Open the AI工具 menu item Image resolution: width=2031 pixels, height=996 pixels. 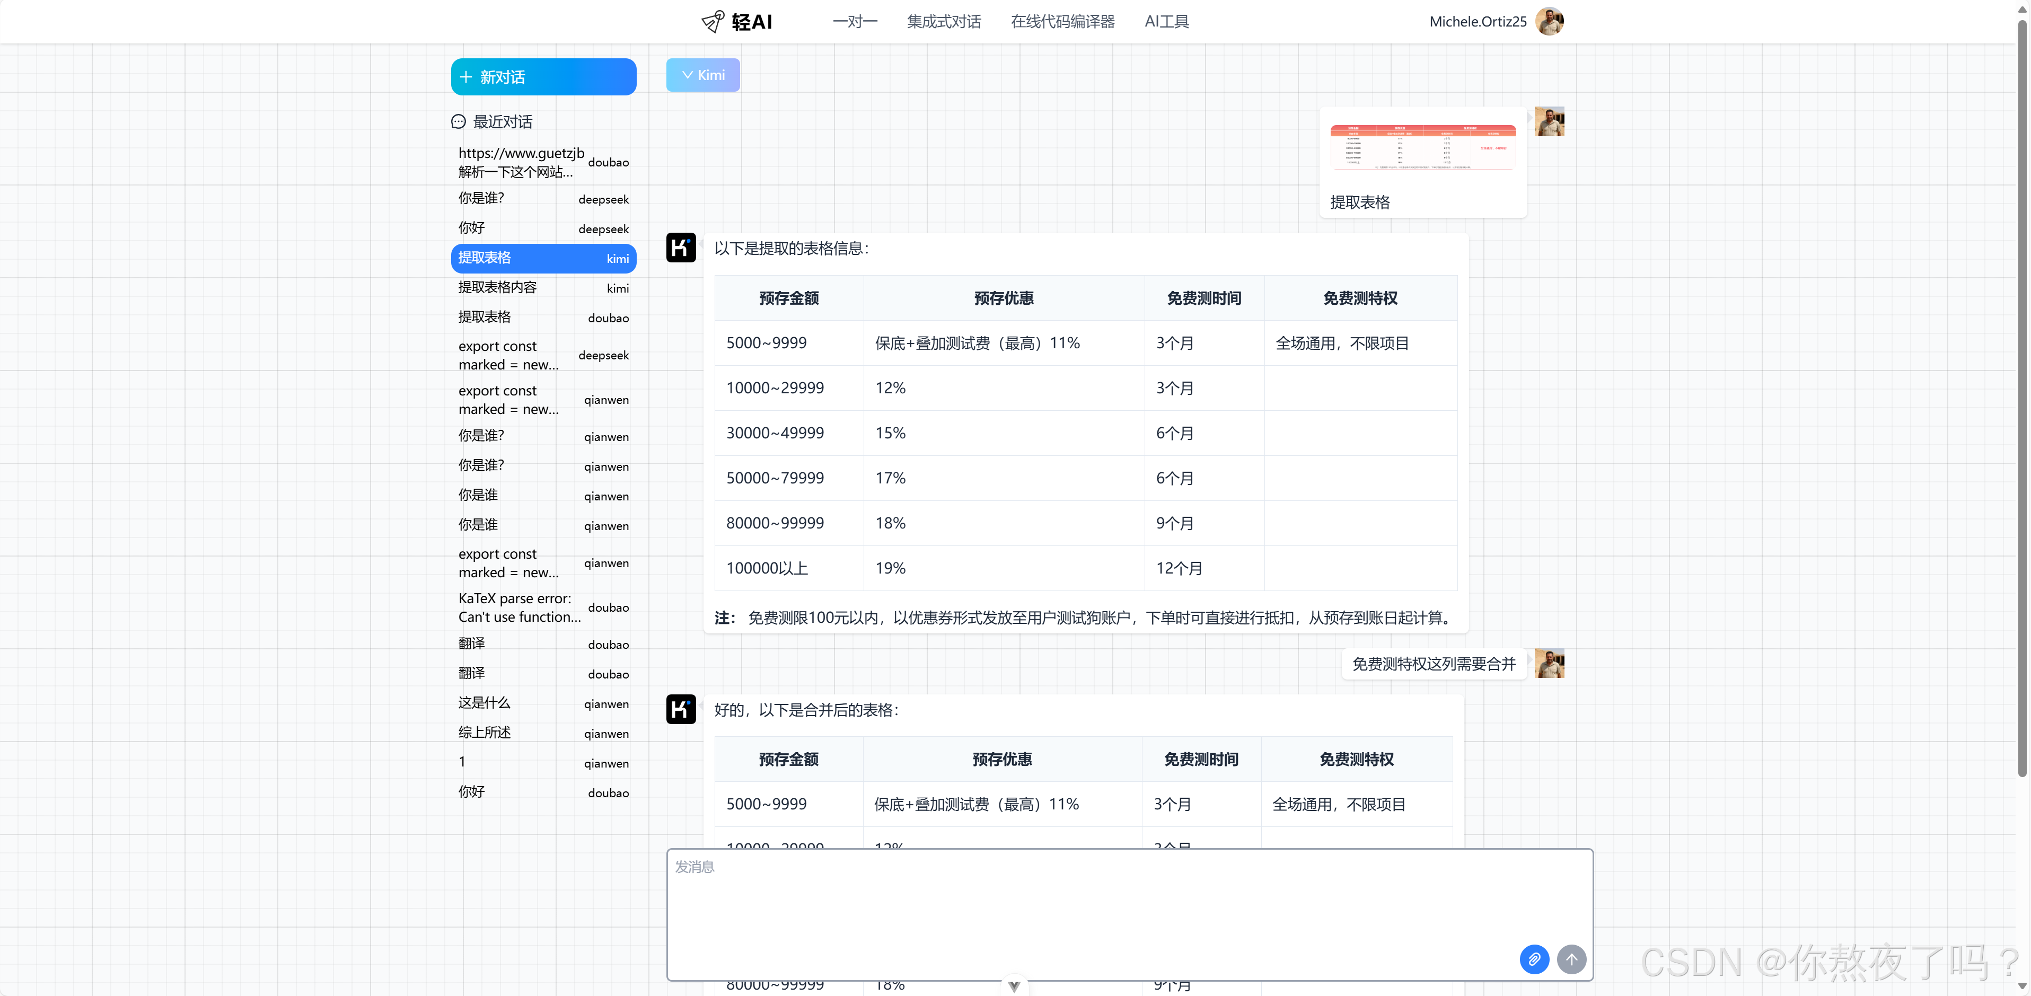coord(1166,21)
